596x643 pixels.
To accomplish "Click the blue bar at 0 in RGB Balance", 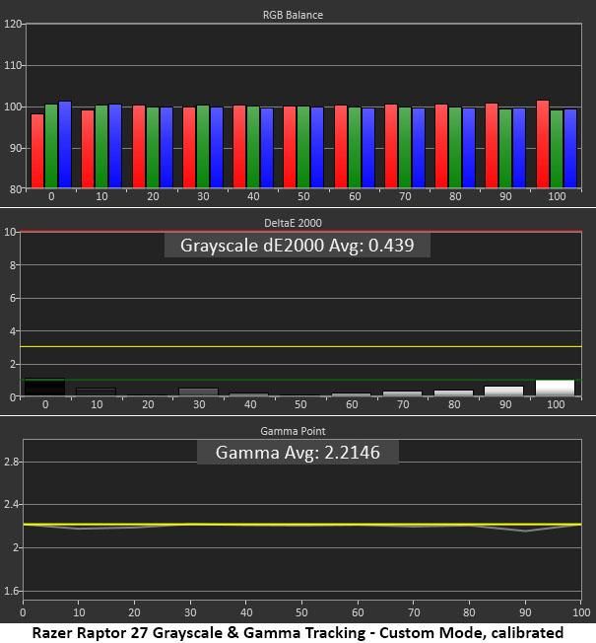I will pos(65,144).
